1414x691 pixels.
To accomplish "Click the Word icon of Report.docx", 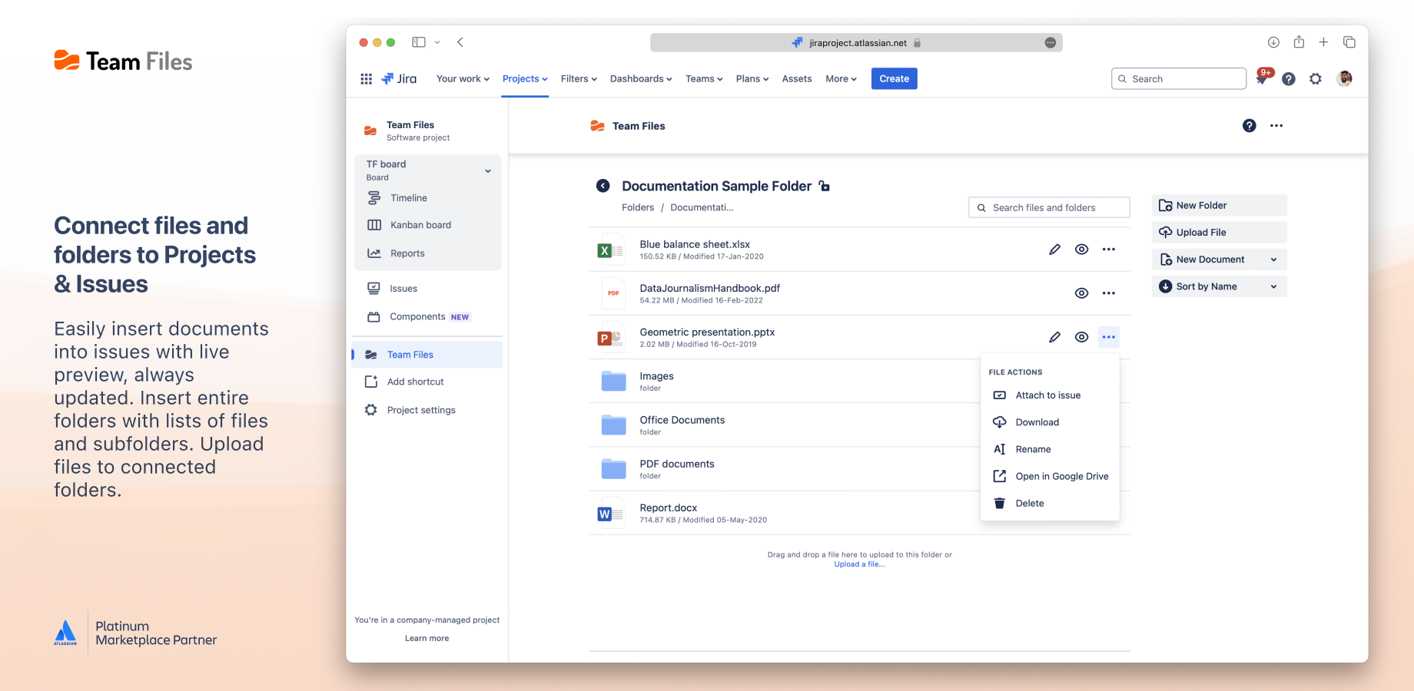I will point(611,513).
